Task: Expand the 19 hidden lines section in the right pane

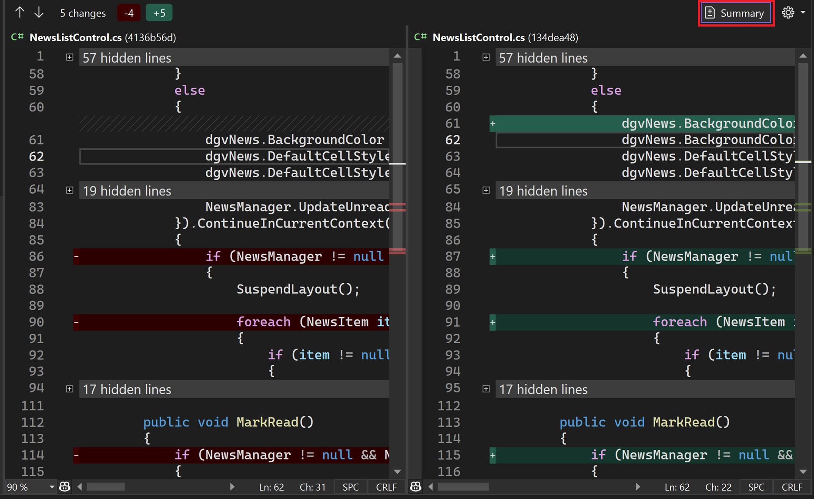Action: pyautogui.click(x=486, y=190)
